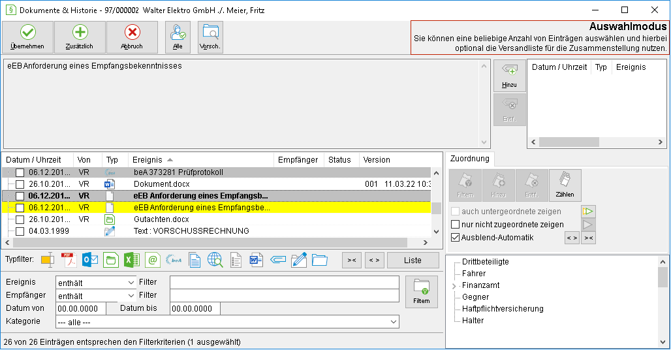Click the Filtern button beside filter fields
Image resolution: width=671 pixels, height=350 pixels.
(422, 292)
